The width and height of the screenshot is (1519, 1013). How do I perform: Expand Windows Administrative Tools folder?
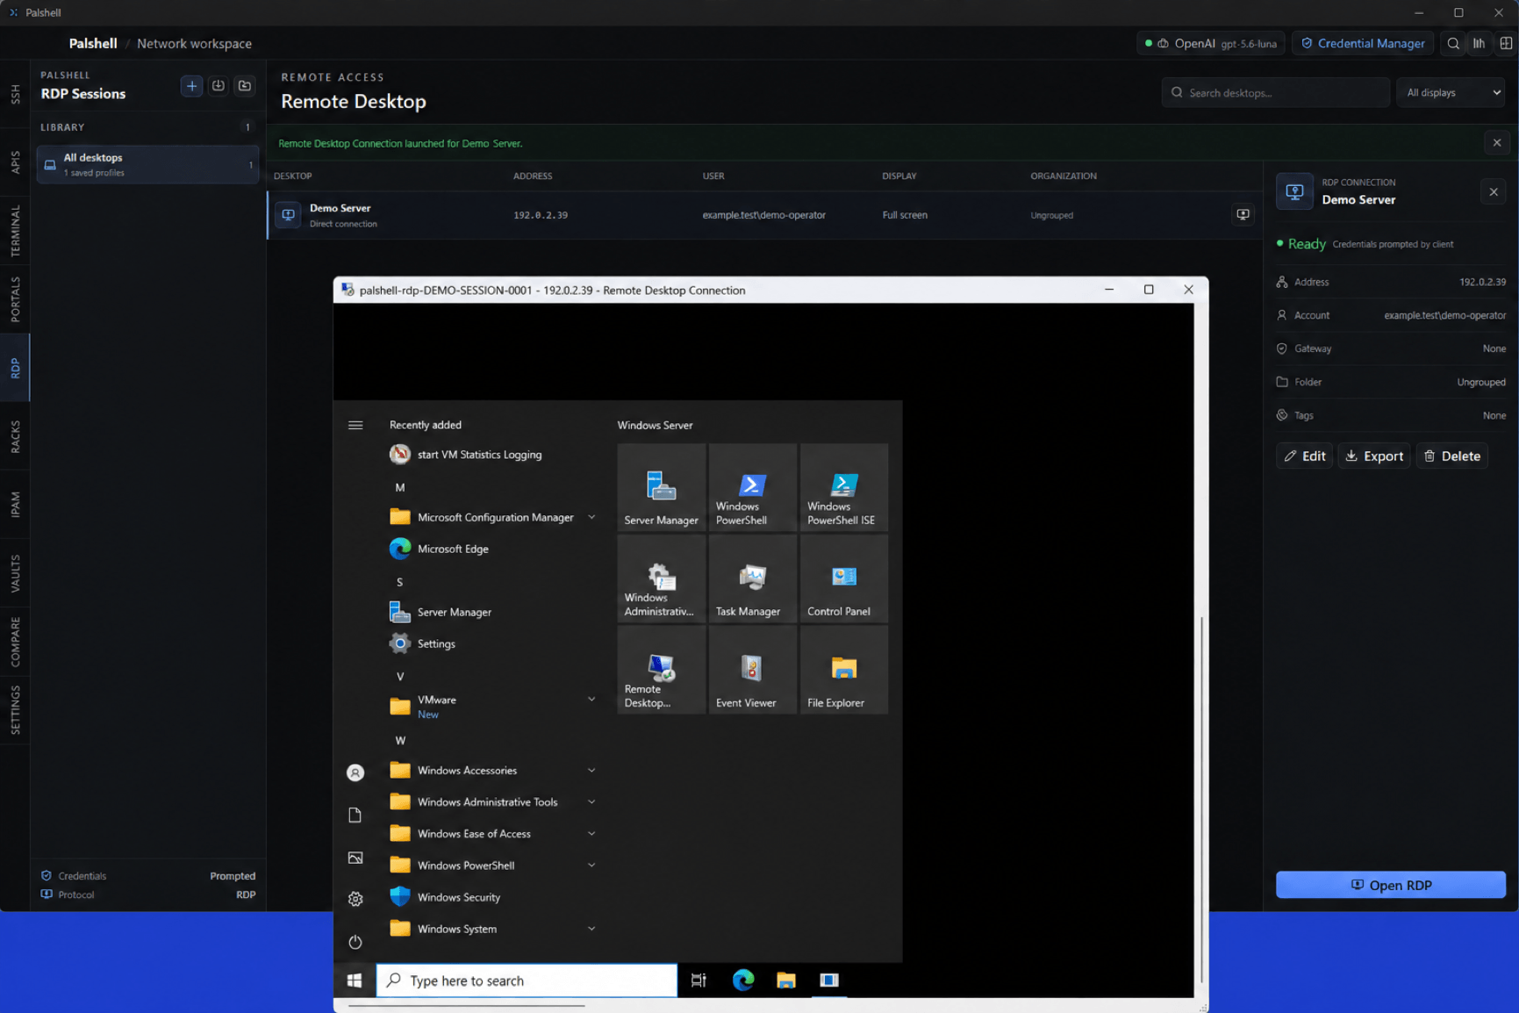click(x=591, y=801)
